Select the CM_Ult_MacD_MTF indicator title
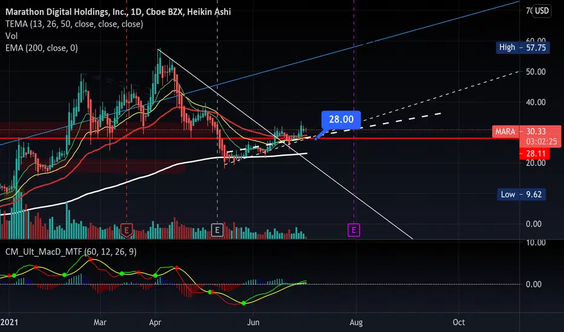The height and width of the screenshot is (332, 564). (71, 252)
